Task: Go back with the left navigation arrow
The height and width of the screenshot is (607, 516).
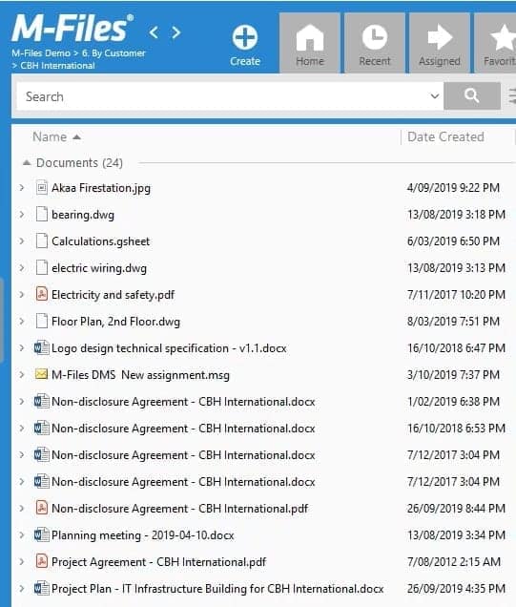Action: [154, 32]
